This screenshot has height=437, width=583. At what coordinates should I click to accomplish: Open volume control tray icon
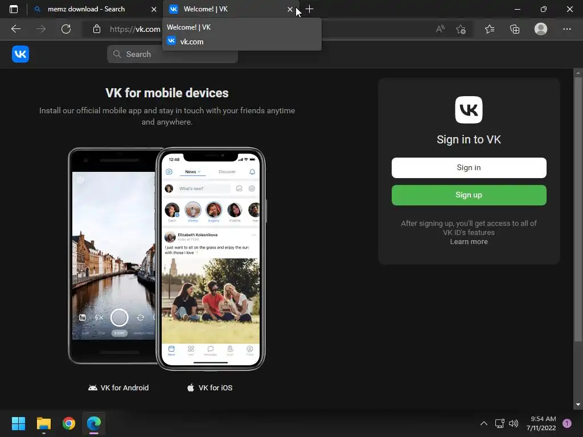pyautogui.click(x=514, y=423)
